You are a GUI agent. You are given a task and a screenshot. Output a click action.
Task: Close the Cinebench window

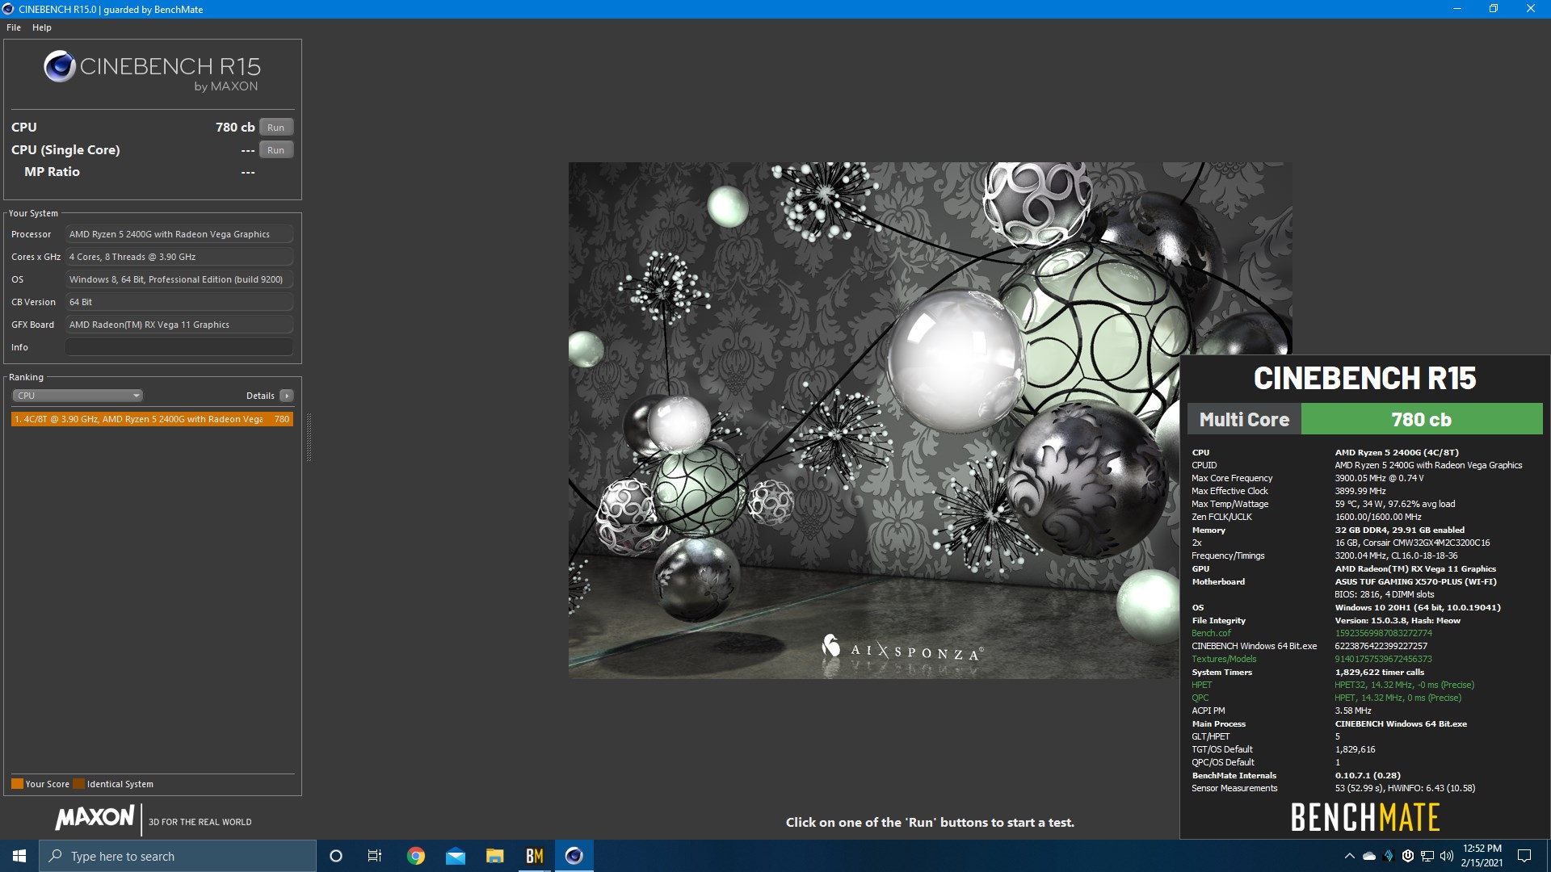point(1531,9)
